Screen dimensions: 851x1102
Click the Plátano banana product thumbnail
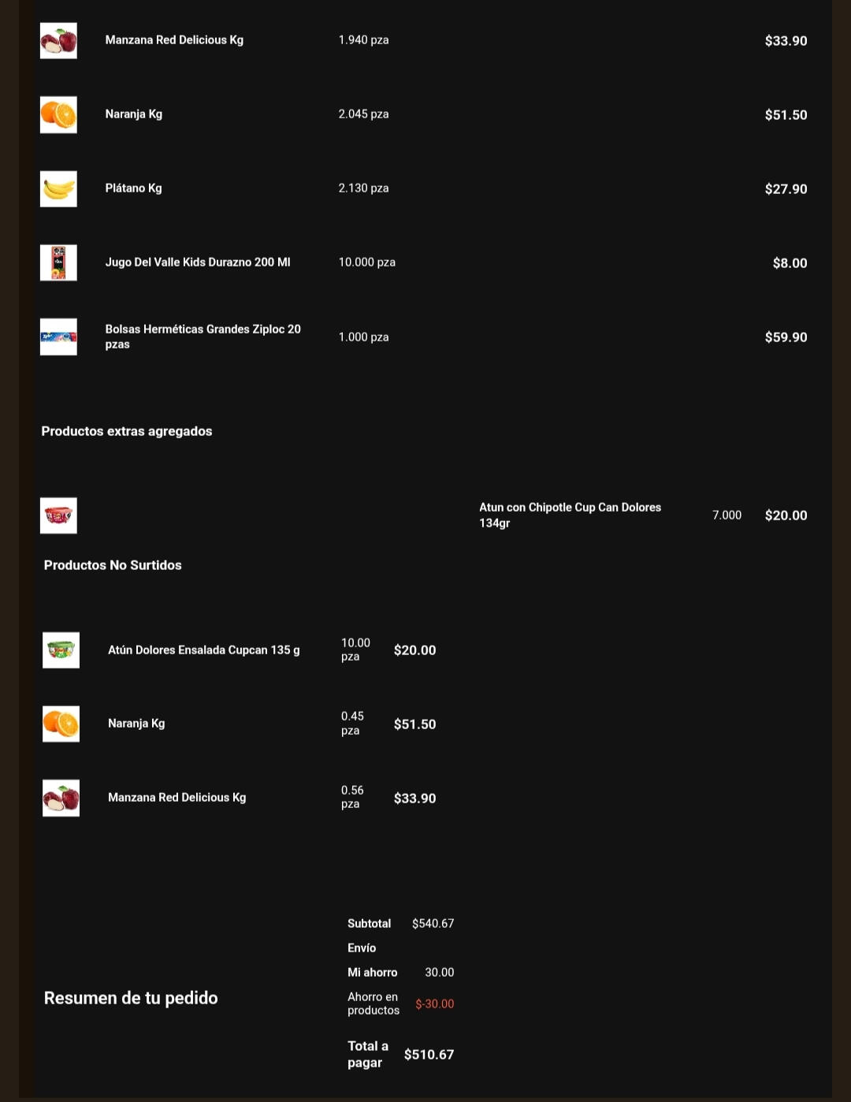[58, 189]
